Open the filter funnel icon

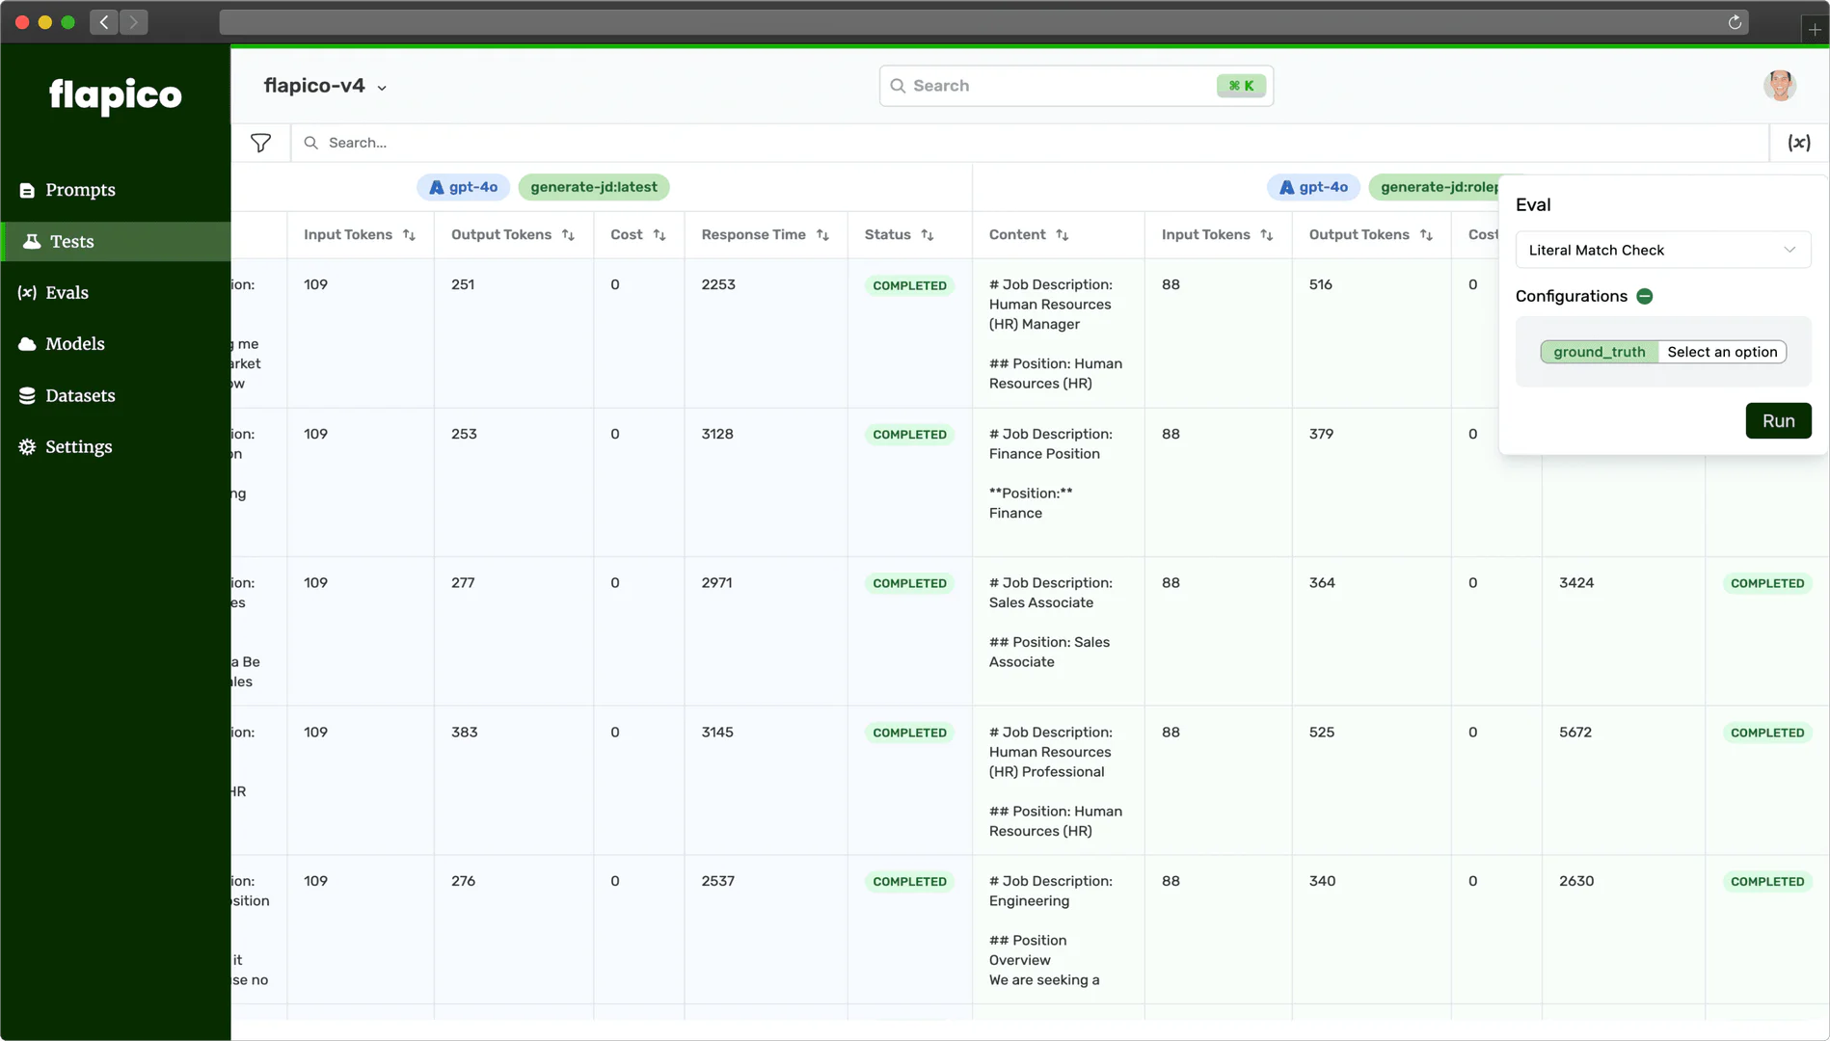(261, 142)
